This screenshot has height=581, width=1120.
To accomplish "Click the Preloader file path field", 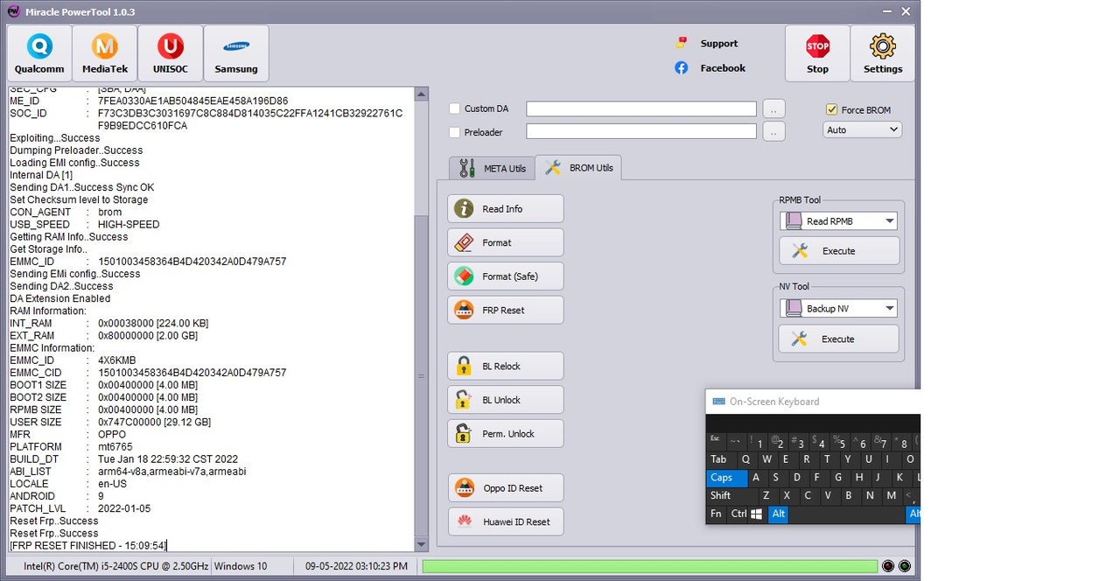I will [x=641, y=131].
